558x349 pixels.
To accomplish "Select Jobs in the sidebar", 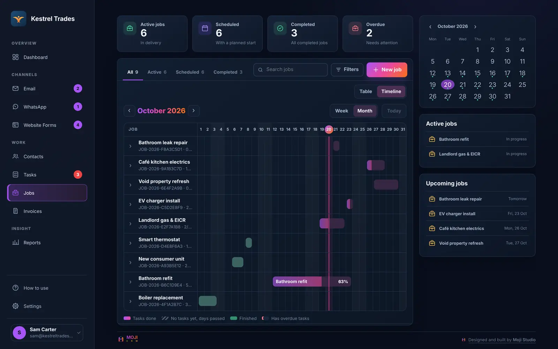I will tap(47, 193).
